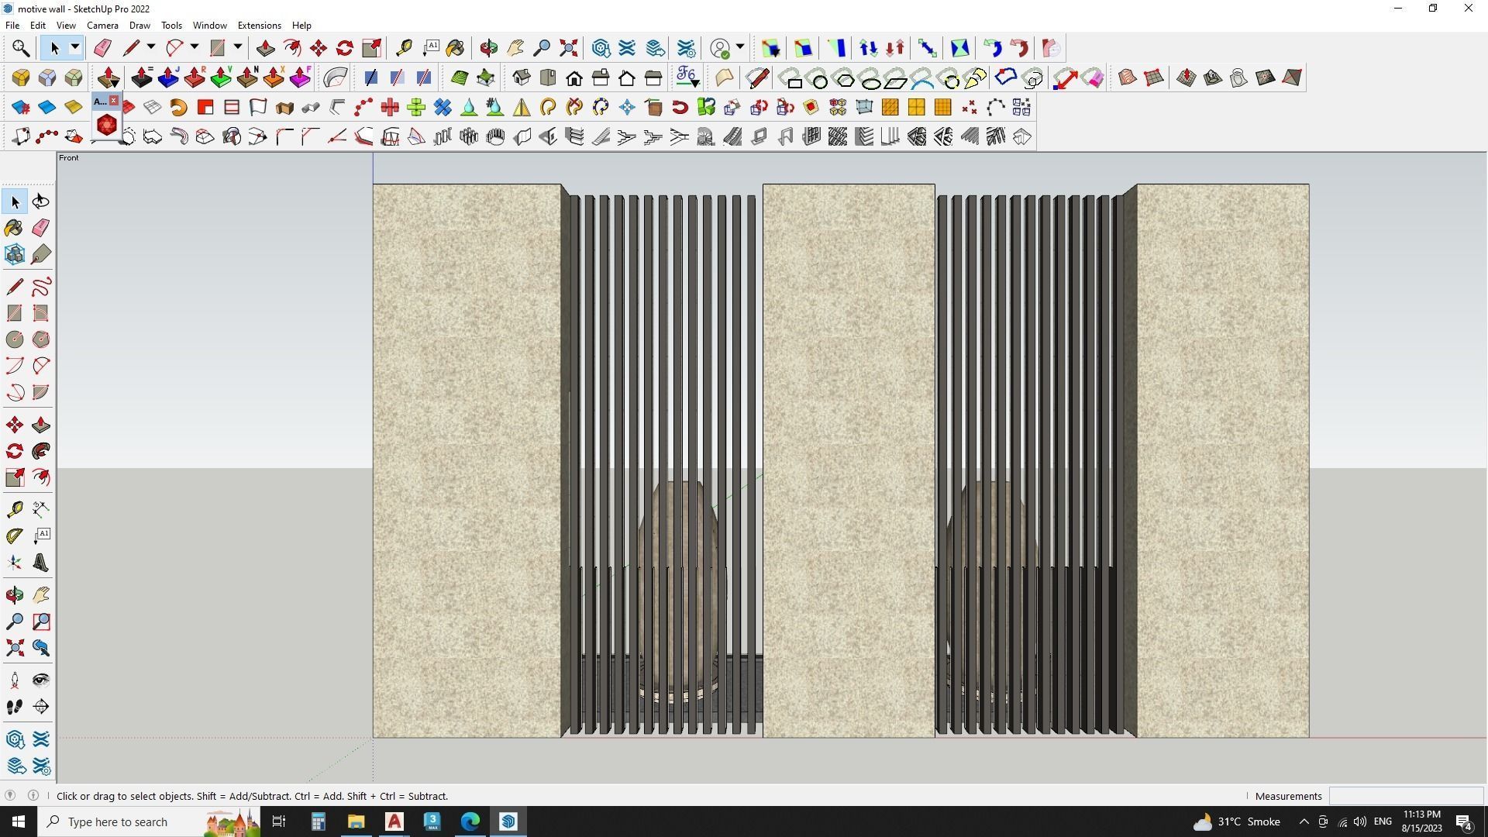Screen dimensions: 1488x837
Task: Click the 3D Text tool icon
Action: point(40,563)
